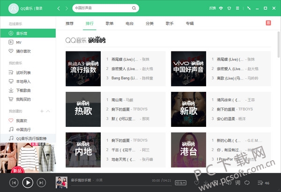Open the skin shirt icon

(x=229, y=8)
